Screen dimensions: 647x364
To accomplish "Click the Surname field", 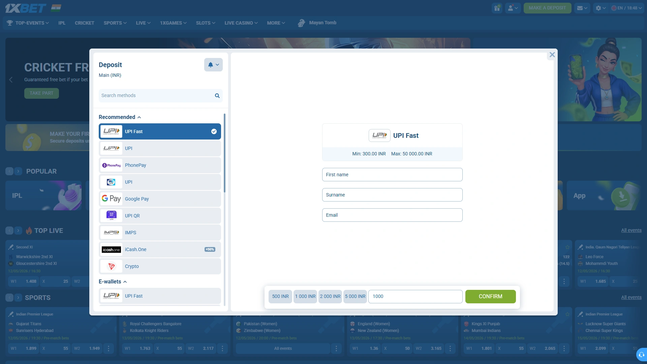I will click(x=392, y=195).
